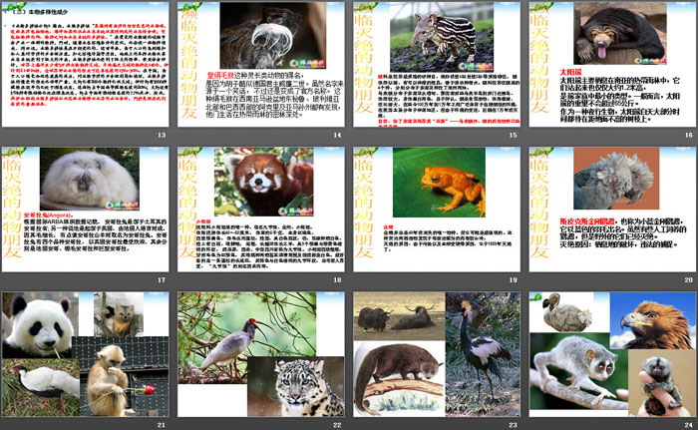The height and width of the screenshot is (430, 698).
Task: Open slide 19 with the golden toad
Action: pos(437,210)
